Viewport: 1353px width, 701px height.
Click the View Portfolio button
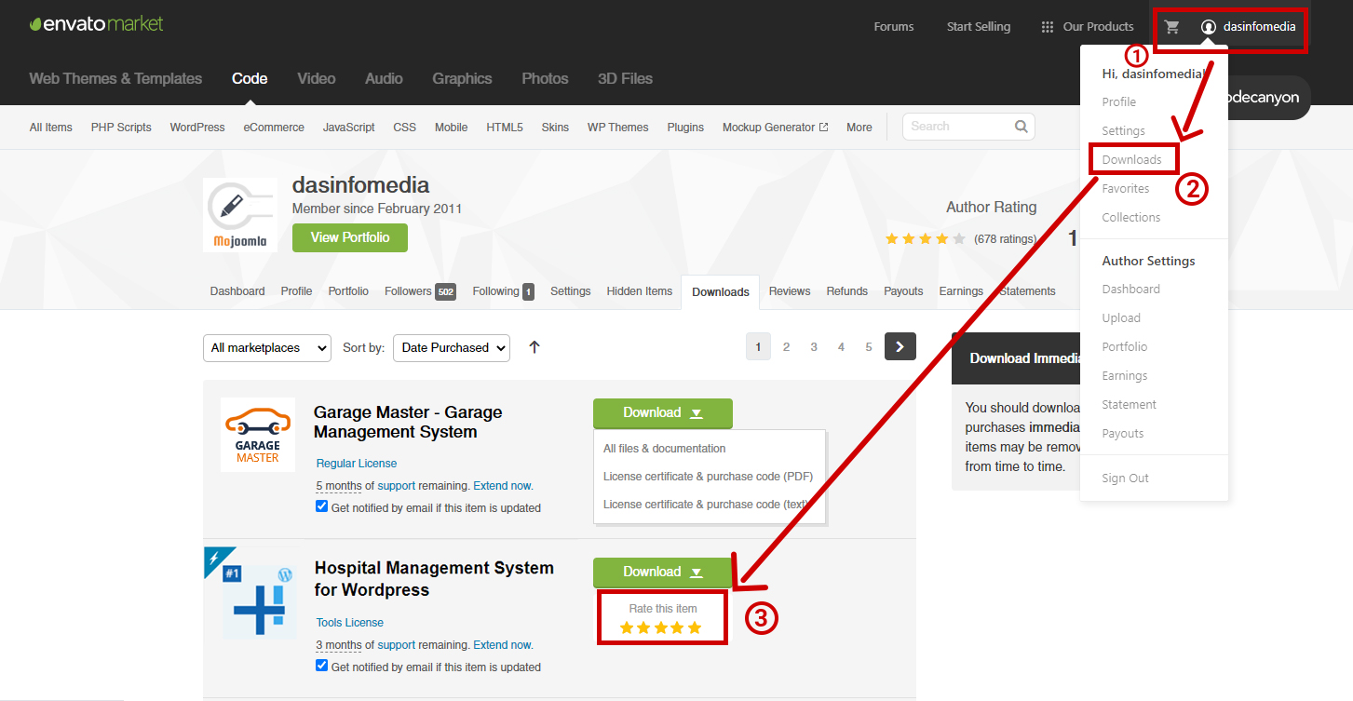click(350, 237)
